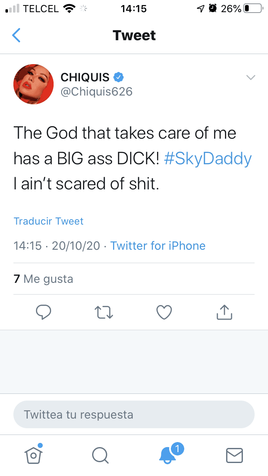Screen dimensions: 268x476
Task: Select Traducir Tweet
Action: tap(48, 221)
